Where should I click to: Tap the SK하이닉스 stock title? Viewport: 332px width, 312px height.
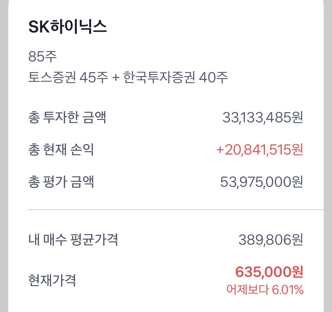[x=67, y=27]
